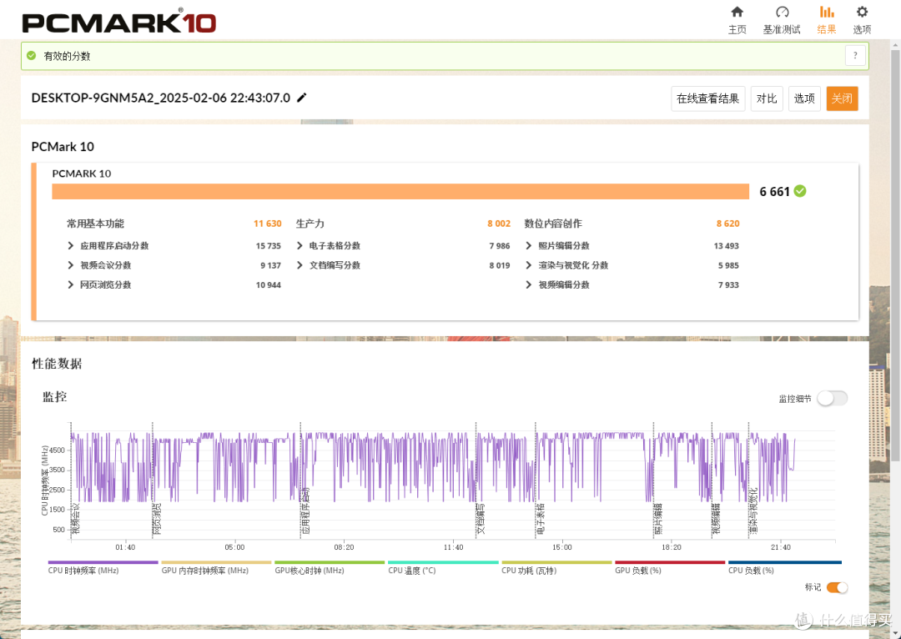The height and width of the screenshot is (639, 901).
Task: Toggle the 监控细节 switch
Action: tap(833, 398)
